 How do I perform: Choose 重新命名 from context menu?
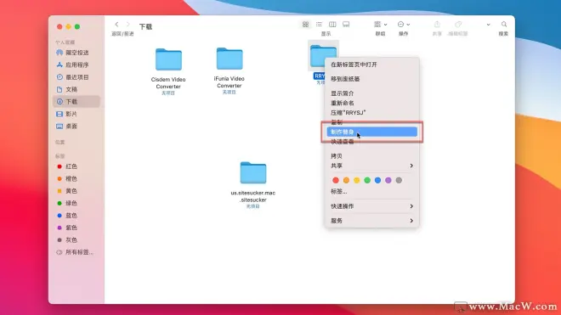371,103
